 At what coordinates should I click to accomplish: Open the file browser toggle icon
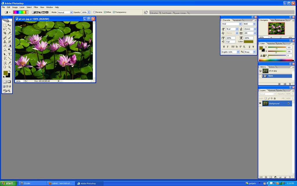coord(146,12)
